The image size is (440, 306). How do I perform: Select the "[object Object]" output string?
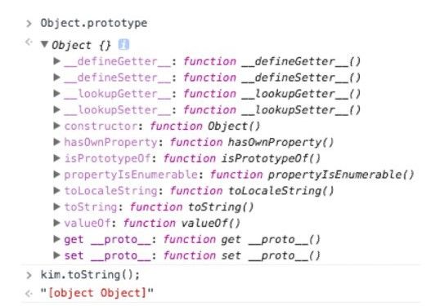click(x=97, y=293)
